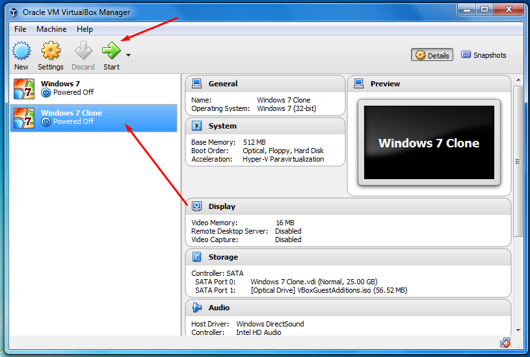Click the details pane scrollbar thumb

pyautogui.click(x=518, y=161)
